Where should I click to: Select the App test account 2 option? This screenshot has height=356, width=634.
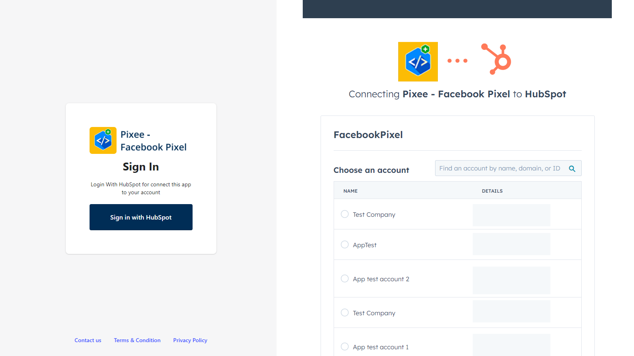pos(344,278)
